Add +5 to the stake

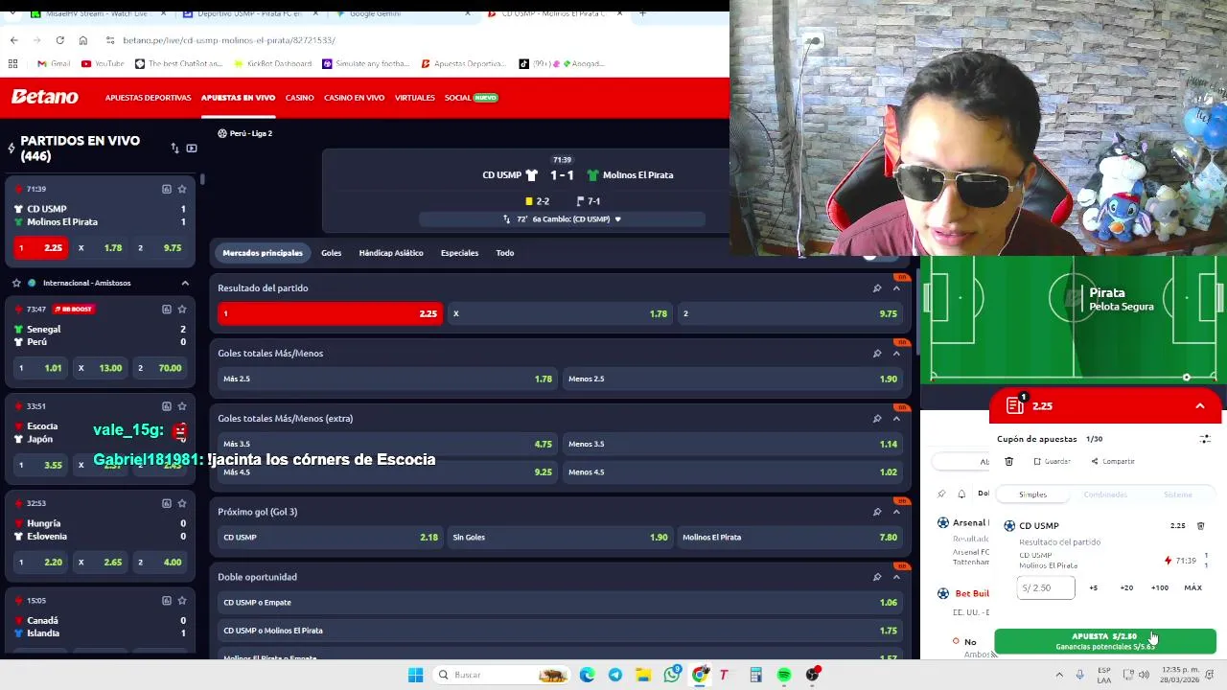click(1093, 587)
